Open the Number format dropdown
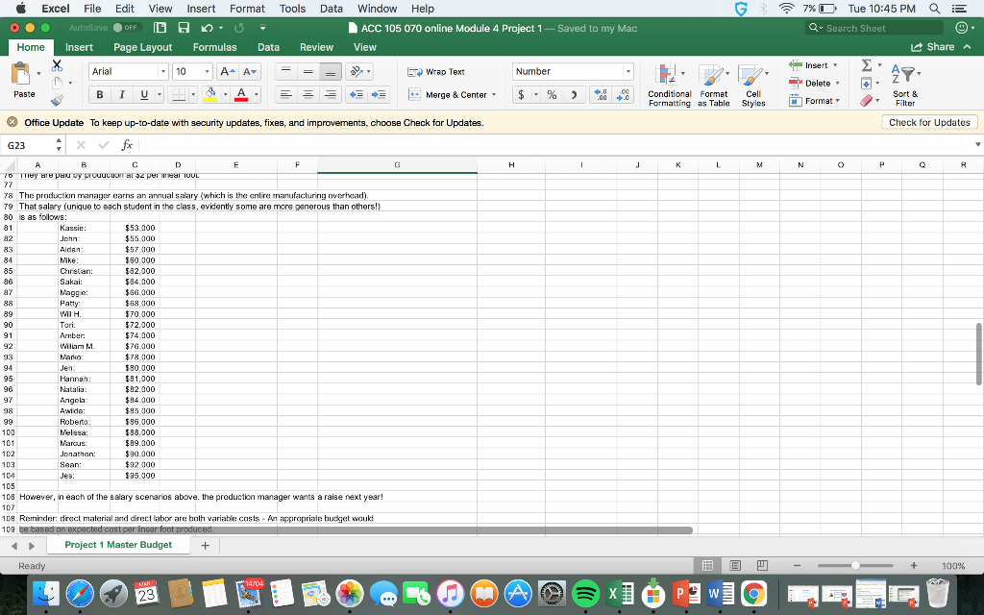Screen dimensions: 984x615 627,71
